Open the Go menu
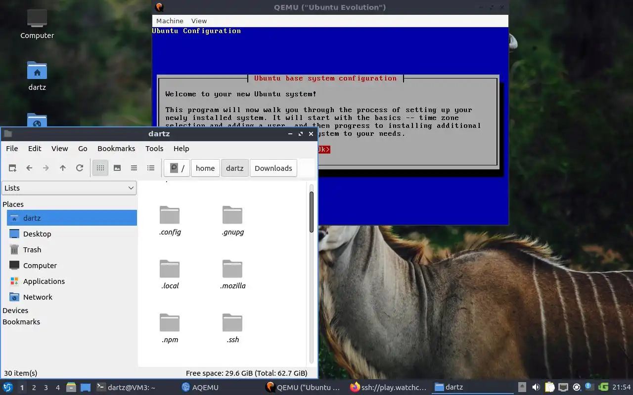This screenshot has height=395, width=633. pyautogui.click(x=83, y=148)
